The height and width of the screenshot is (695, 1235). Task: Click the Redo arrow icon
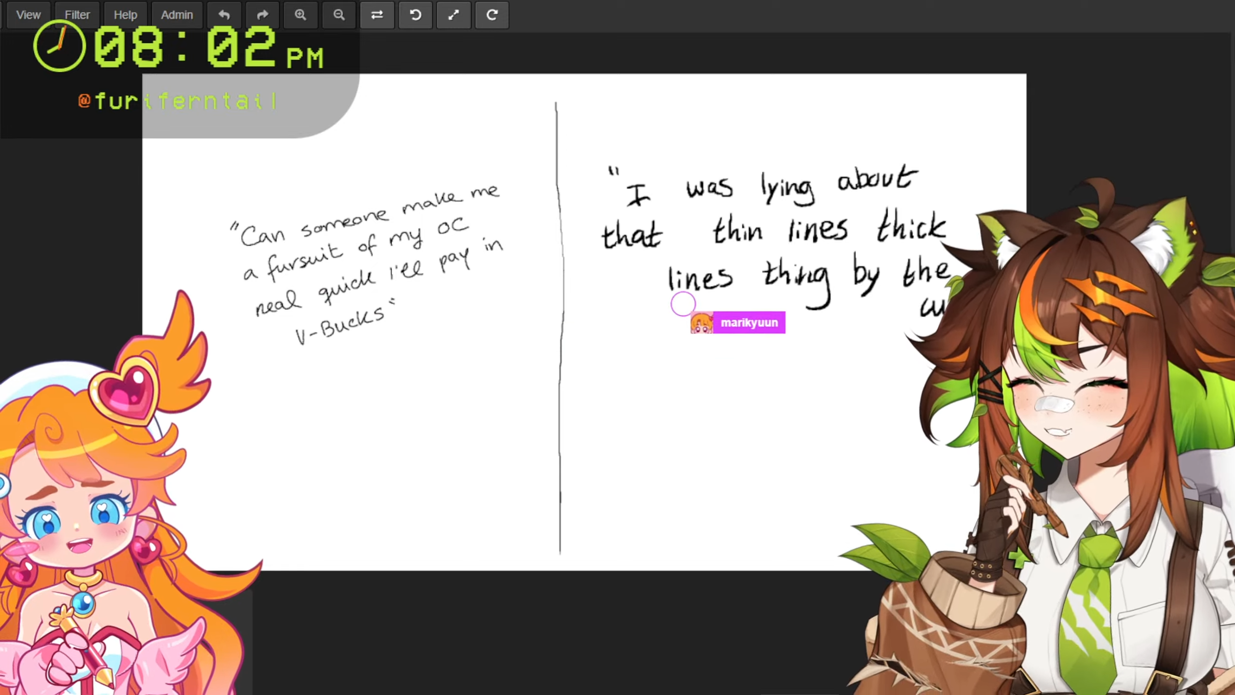pyautogui.click(x=262, y=15)
